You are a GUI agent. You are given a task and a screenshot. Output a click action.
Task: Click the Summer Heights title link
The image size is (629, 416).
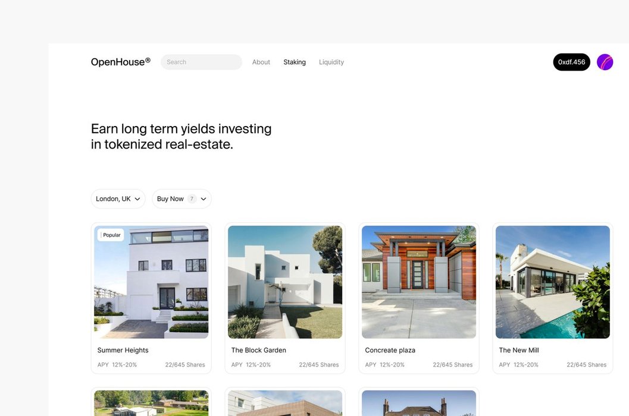tap(123, 350)
